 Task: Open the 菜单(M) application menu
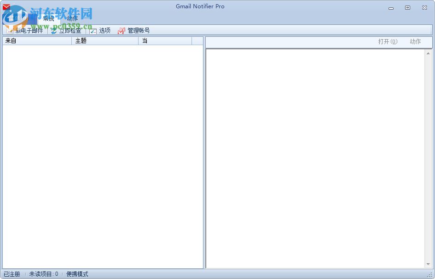[19, 18]
